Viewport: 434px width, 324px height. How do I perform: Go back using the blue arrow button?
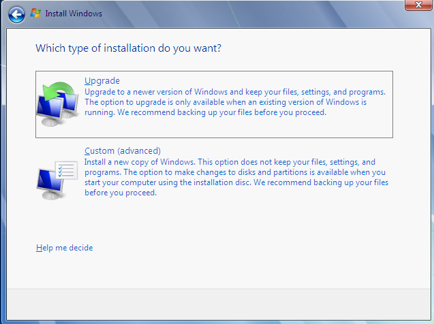tap(16, 14)
